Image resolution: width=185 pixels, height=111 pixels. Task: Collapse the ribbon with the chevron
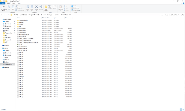point(182,3)
